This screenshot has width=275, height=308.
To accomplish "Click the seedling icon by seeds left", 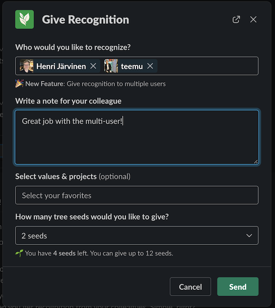I will click(x=19, y=253).
